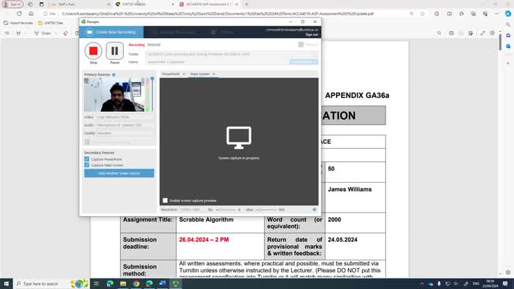This screenshot has width=514, height=289.
Task: Switch to the PowerPoint preview tab
Action: click(x=171, y=74)
